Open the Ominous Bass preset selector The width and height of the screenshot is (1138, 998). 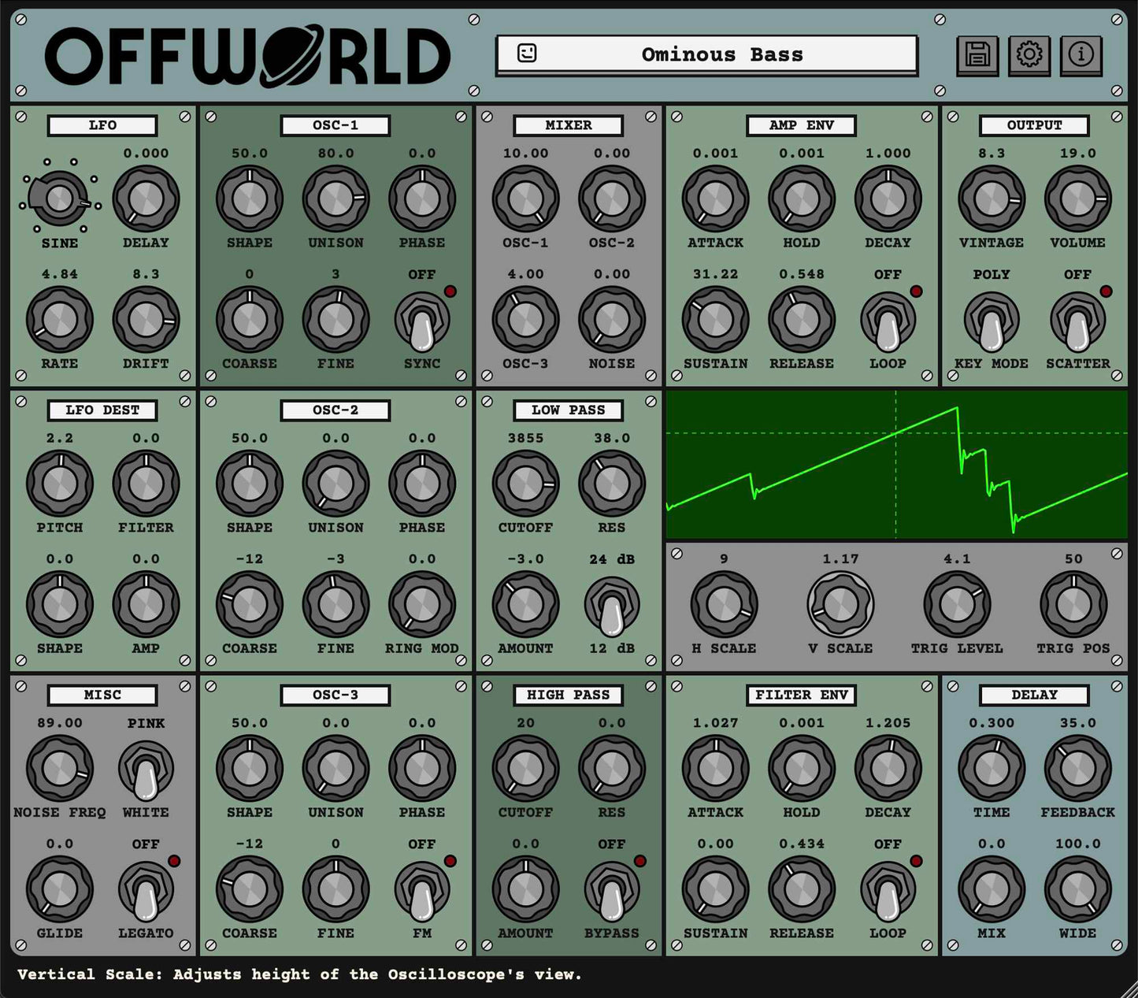707,54
